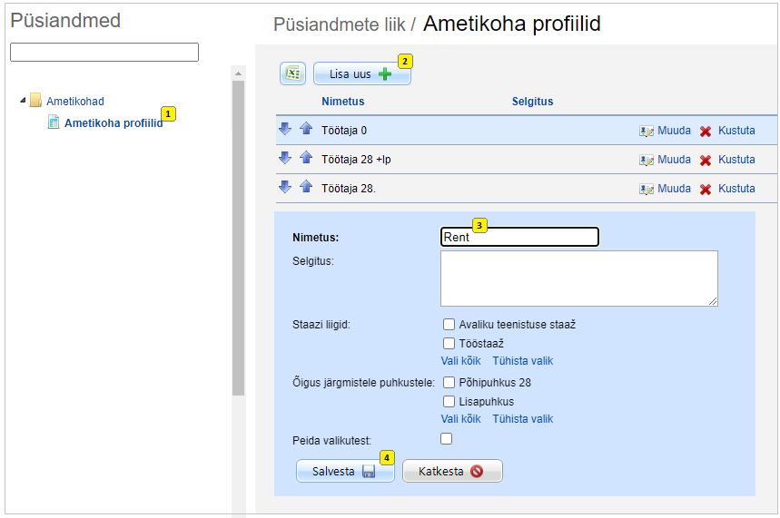Image resolution: width=780 pixels, height=518 pixels.
Task: Click Ametikoha profiilid document icon in tree
Action: coord(54,122)
